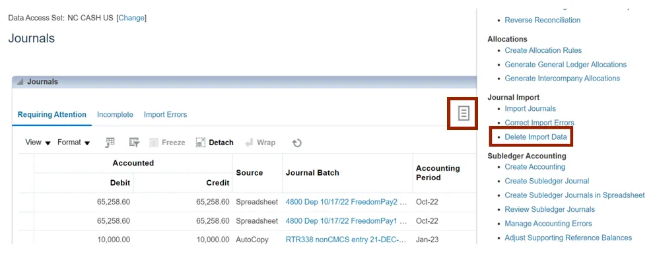Click the Journal Import section heading
This screenshot has width=655, height=258.
514,97
